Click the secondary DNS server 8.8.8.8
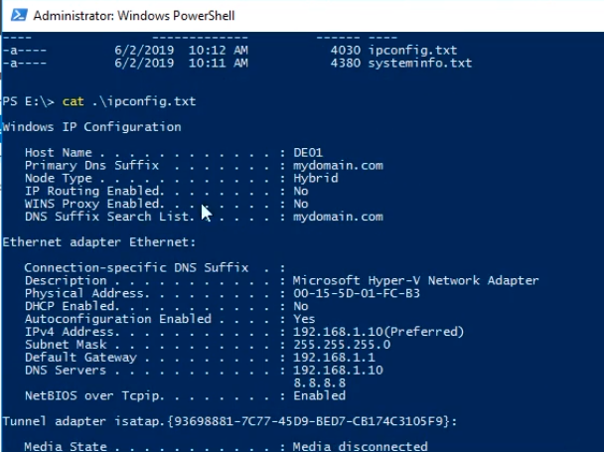Image resolution: width=604 pixels, height=452 pixels. [x=319, y=382]
